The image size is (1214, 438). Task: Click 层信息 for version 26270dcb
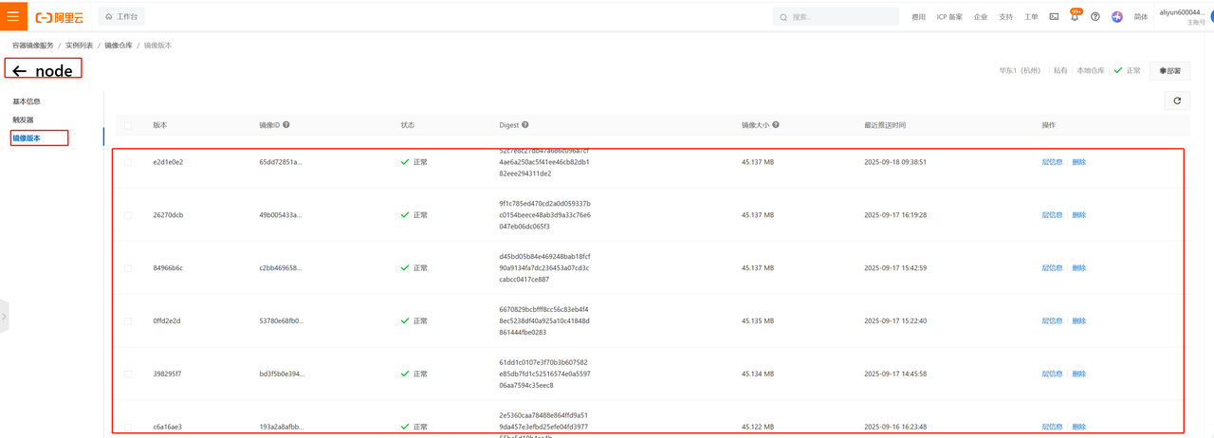click(x=1052, y=215)
